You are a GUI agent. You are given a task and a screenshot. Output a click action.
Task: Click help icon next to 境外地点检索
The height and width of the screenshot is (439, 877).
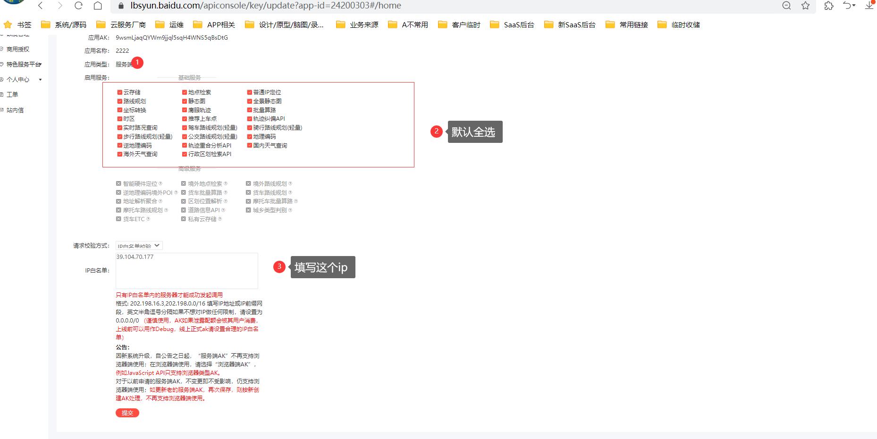226,183
